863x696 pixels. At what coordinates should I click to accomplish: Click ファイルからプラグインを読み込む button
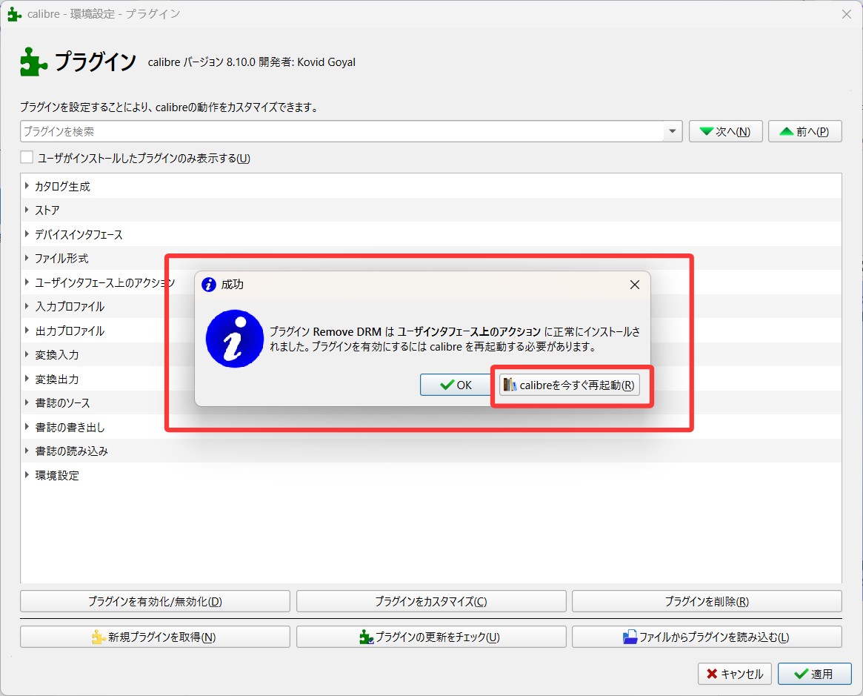[x=706, y=637]
